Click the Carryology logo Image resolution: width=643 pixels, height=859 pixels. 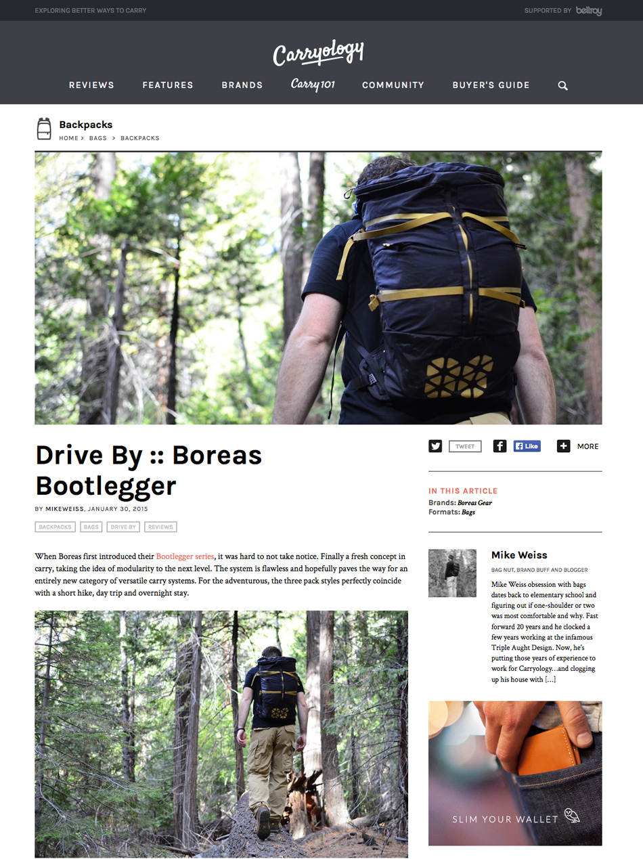[319, 53]
